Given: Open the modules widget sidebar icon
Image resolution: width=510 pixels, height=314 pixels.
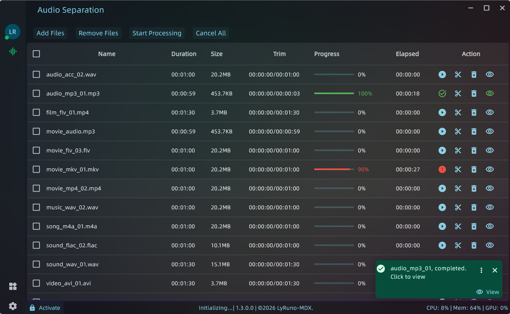Looking at the screenshot, I should pos(13,286).
